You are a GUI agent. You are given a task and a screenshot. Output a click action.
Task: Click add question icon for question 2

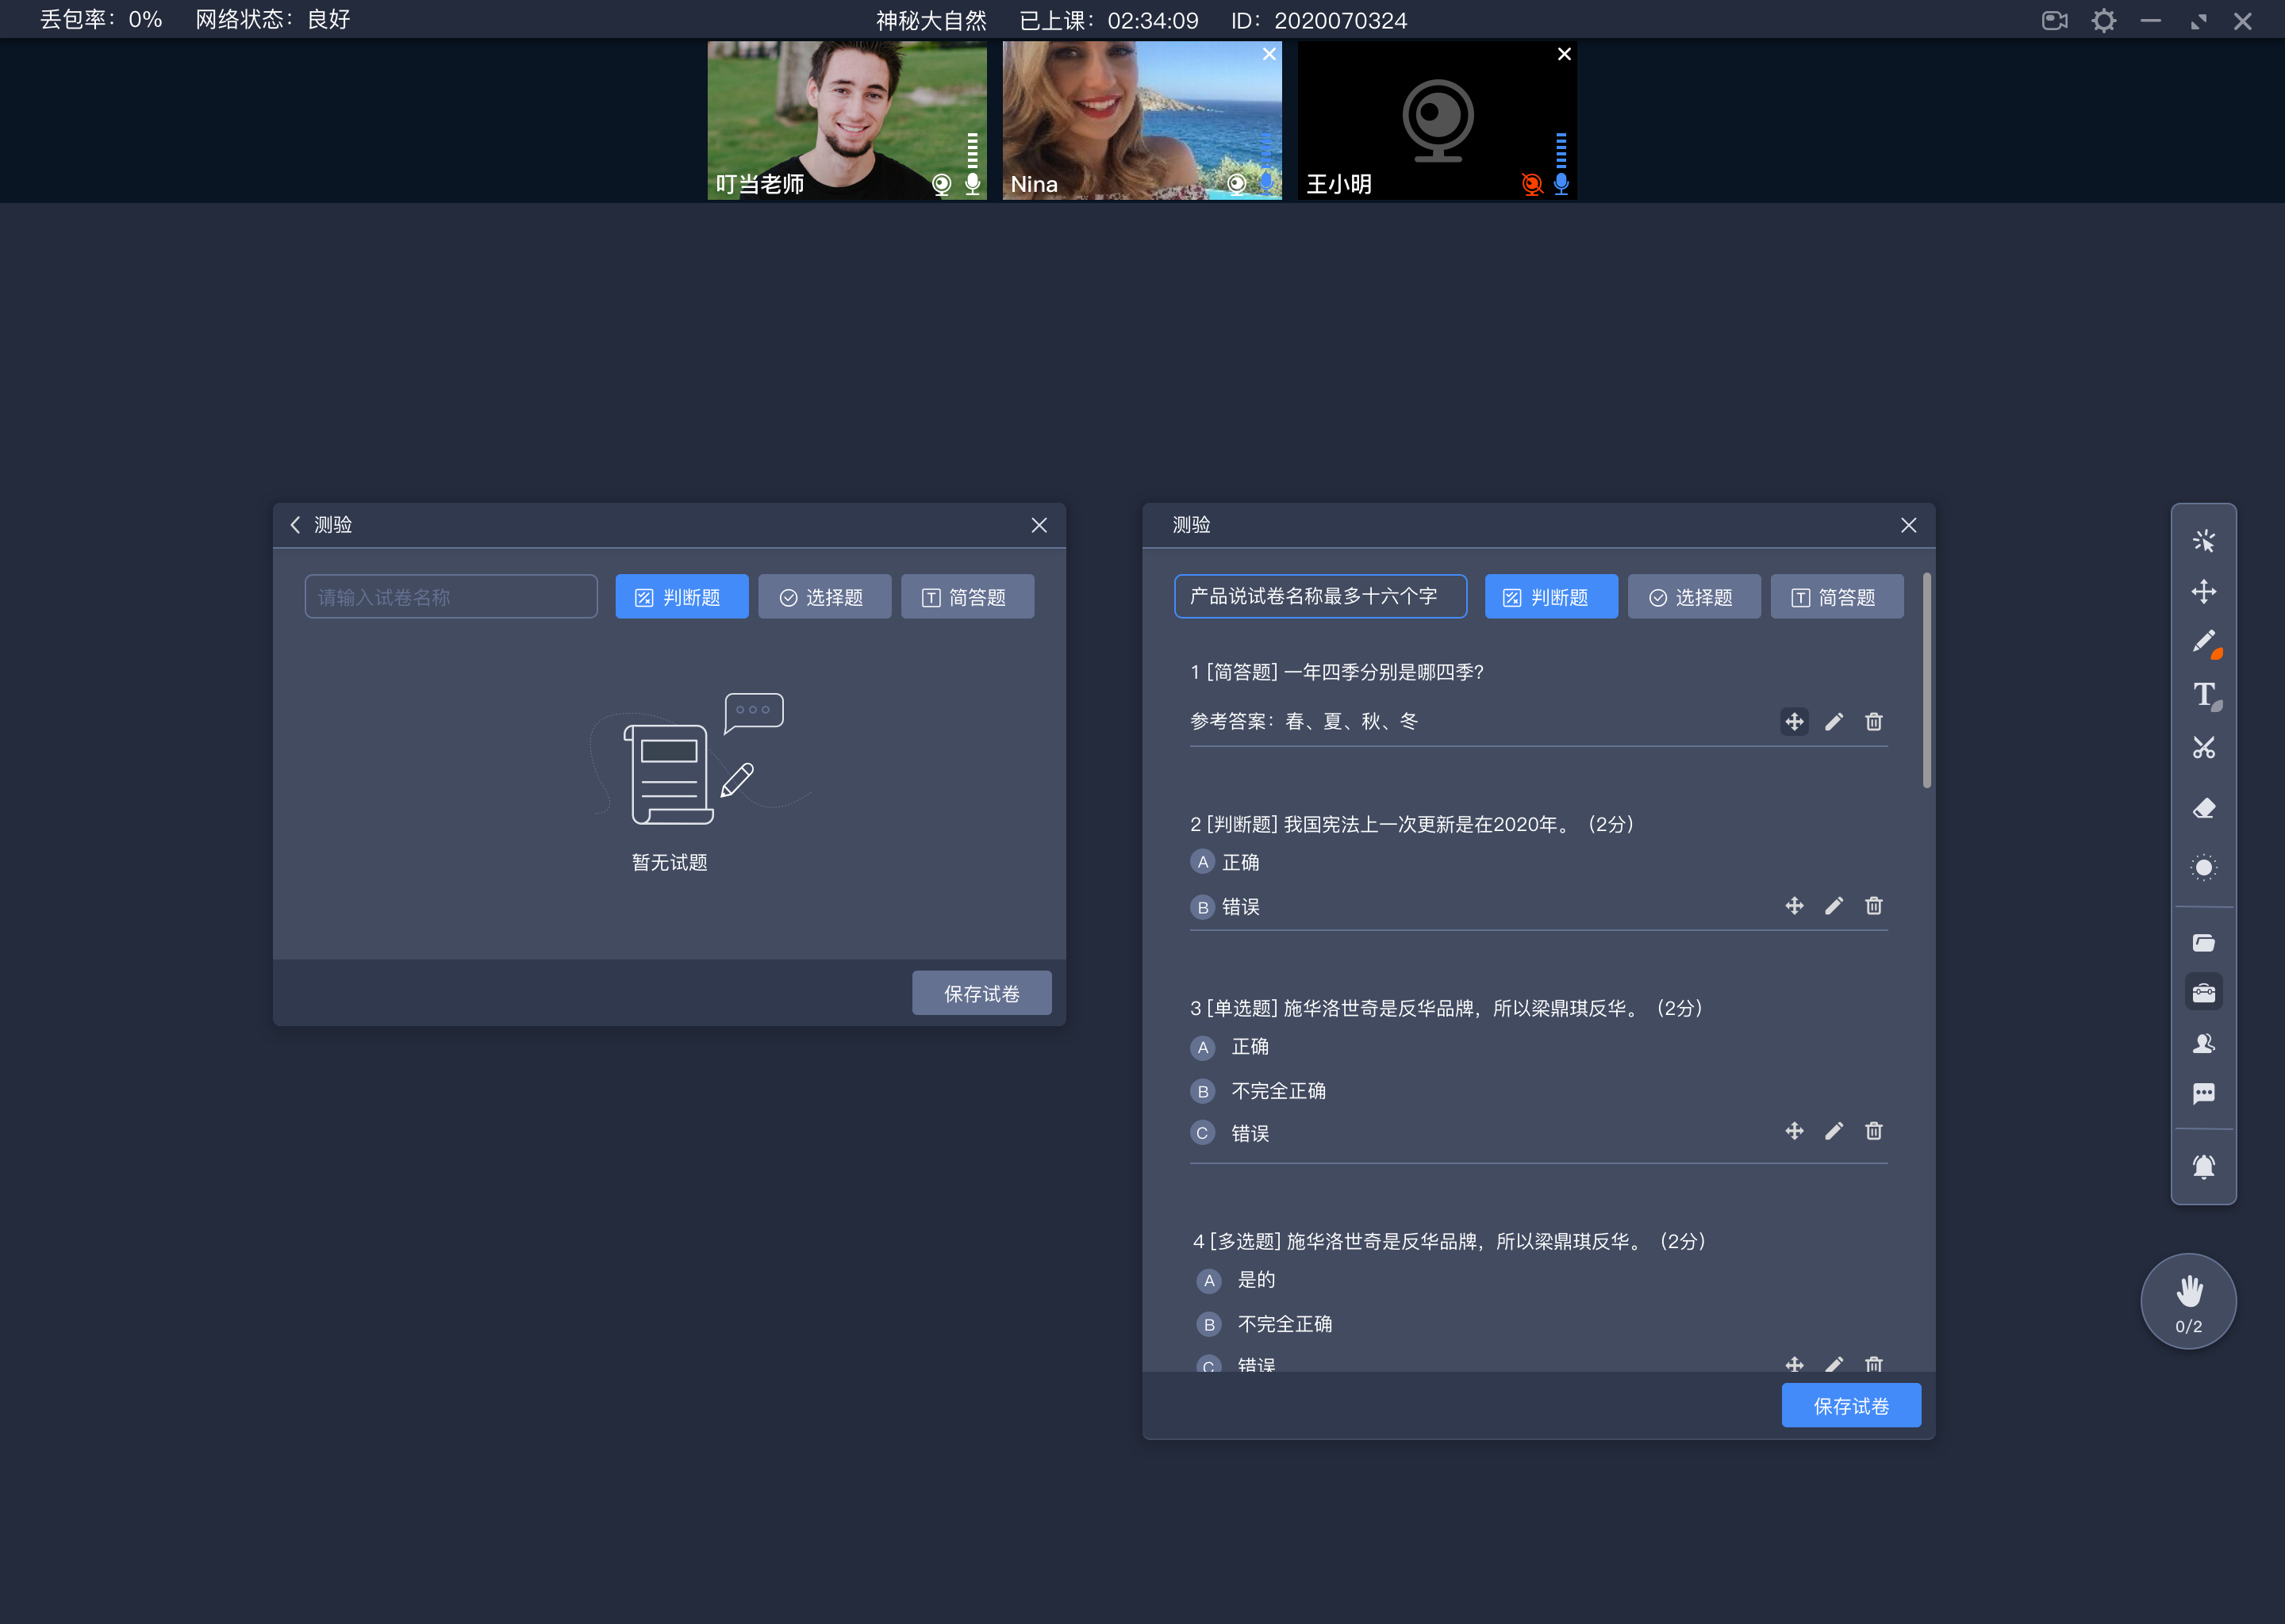1793,905
